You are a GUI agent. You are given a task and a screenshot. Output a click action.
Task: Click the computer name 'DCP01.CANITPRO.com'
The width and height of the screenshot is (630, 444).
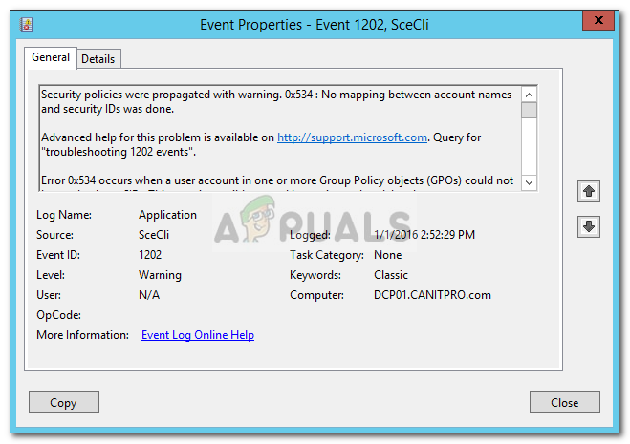click(x=432, y=295)
